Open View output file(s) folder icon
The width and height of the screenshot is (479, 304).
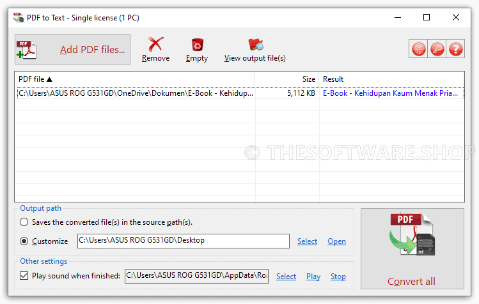tap(255, 50)
